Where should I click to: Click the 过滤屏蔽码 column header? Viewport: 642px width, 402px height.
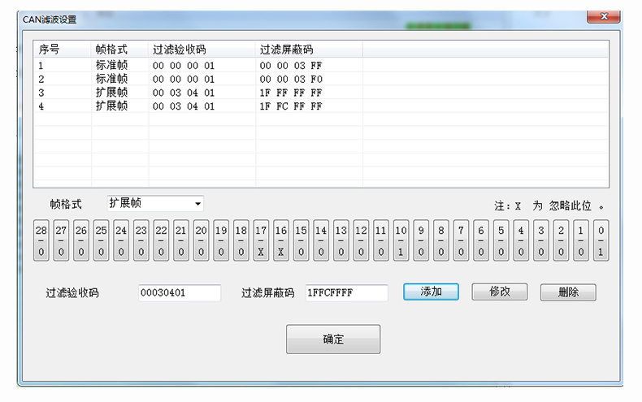pyautogui.click(x=309, y=50)
